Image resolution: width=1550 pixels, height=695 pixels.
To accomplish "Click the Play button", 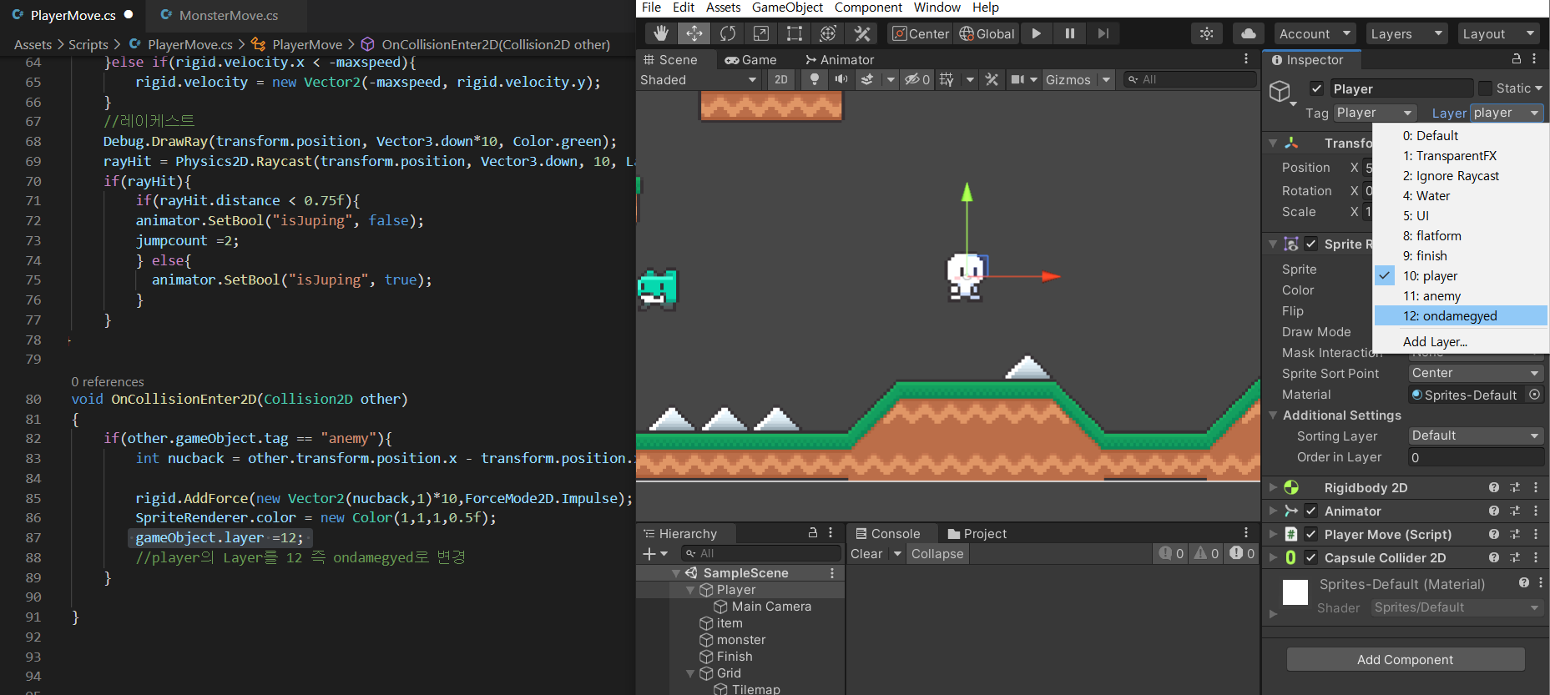I will [x=1036, y=33].
